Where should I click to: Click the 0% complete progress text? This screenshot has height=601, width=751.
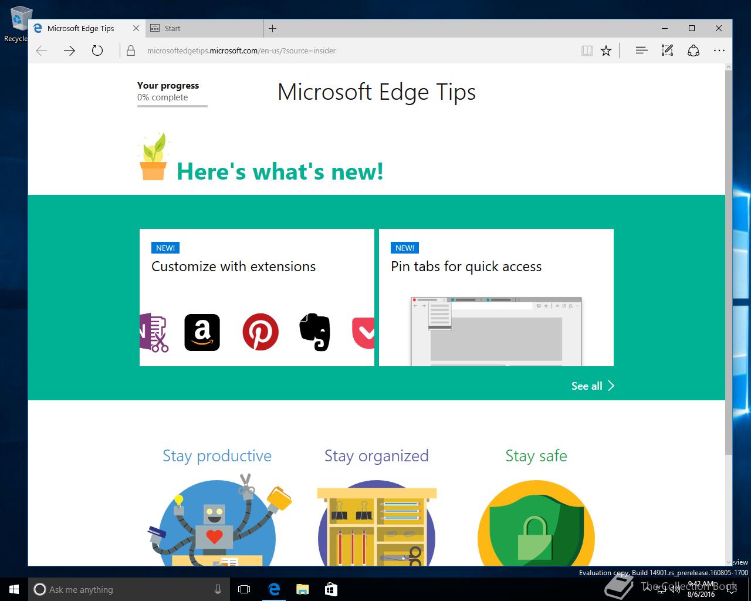tap(163, 97)
